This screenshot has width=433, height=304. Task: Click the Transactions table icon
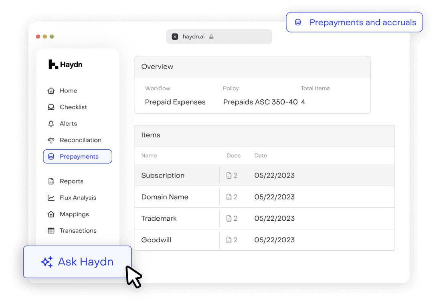click(x=51, y=231)
